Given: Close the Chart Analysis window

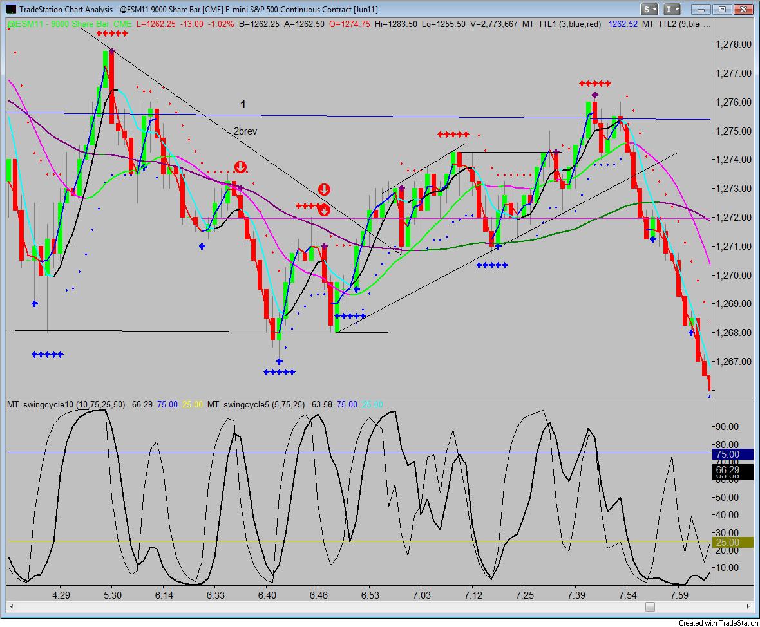Looking at the screenshot, I should coord(743,9).
